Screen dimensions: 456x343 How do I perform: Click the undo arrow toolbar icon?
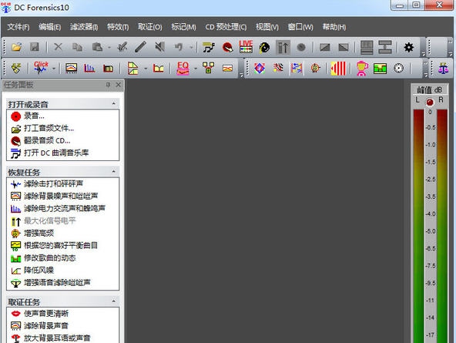click(x=179, y=47)
